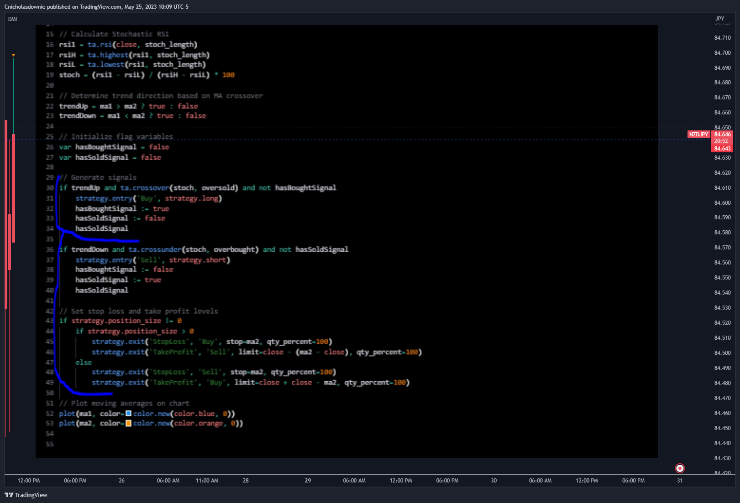Click the 'if strategy.position_size > 0' code line
The width and height of the screenshot is (740, 503).
(135, 331)
